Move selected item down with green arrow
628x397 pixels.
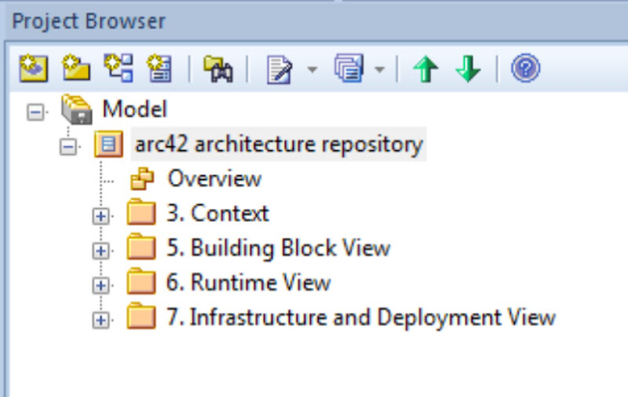click(468, 70)
